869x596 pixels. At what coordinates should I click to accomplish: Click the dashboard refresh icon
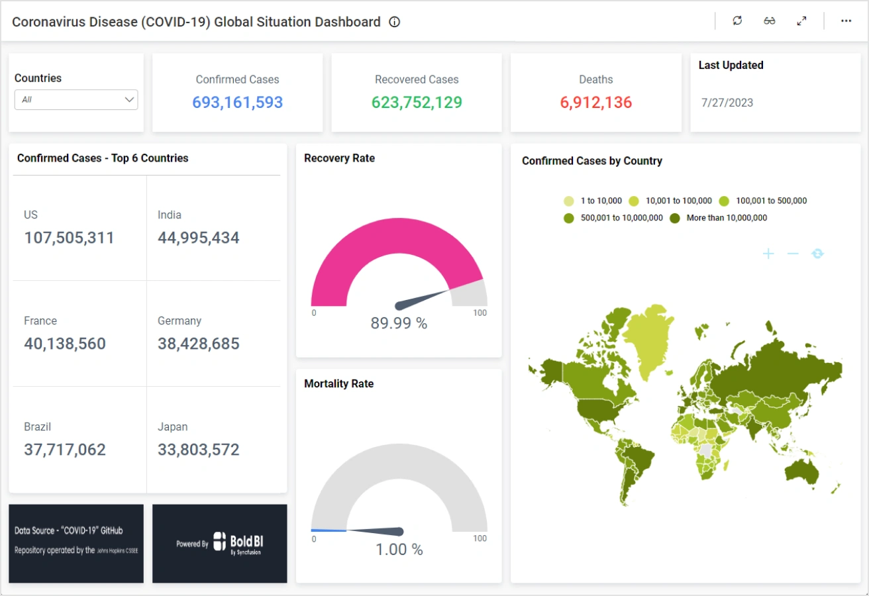tap(737, 21)
